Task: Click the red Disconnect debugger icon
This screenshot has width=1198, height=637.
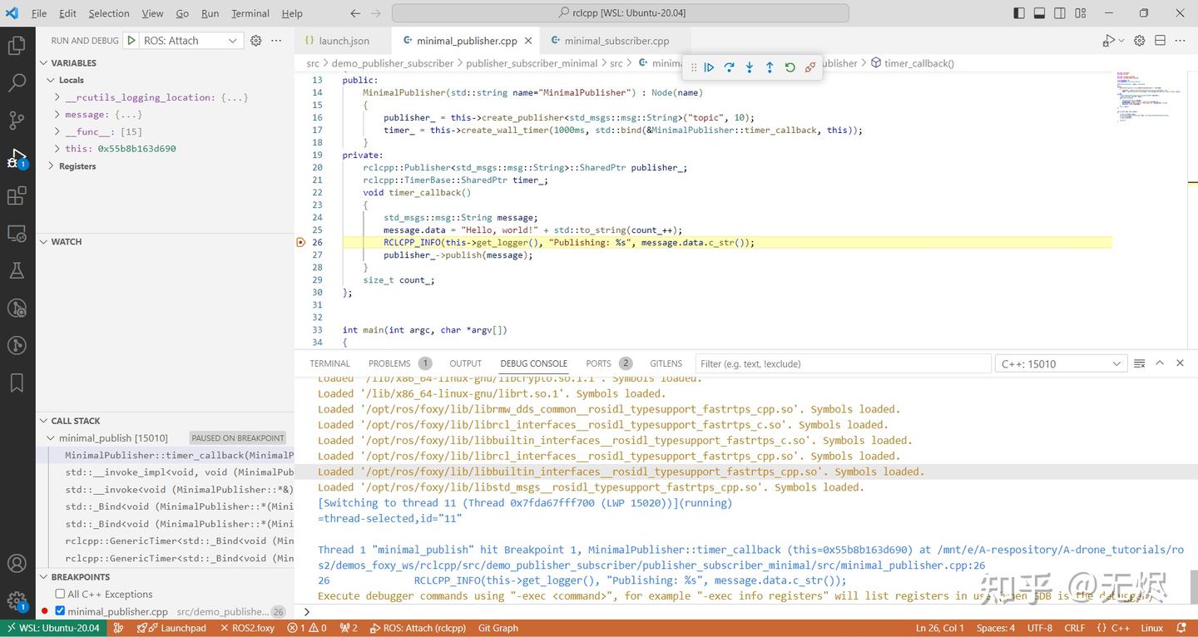Action: (x=809, y=67)
